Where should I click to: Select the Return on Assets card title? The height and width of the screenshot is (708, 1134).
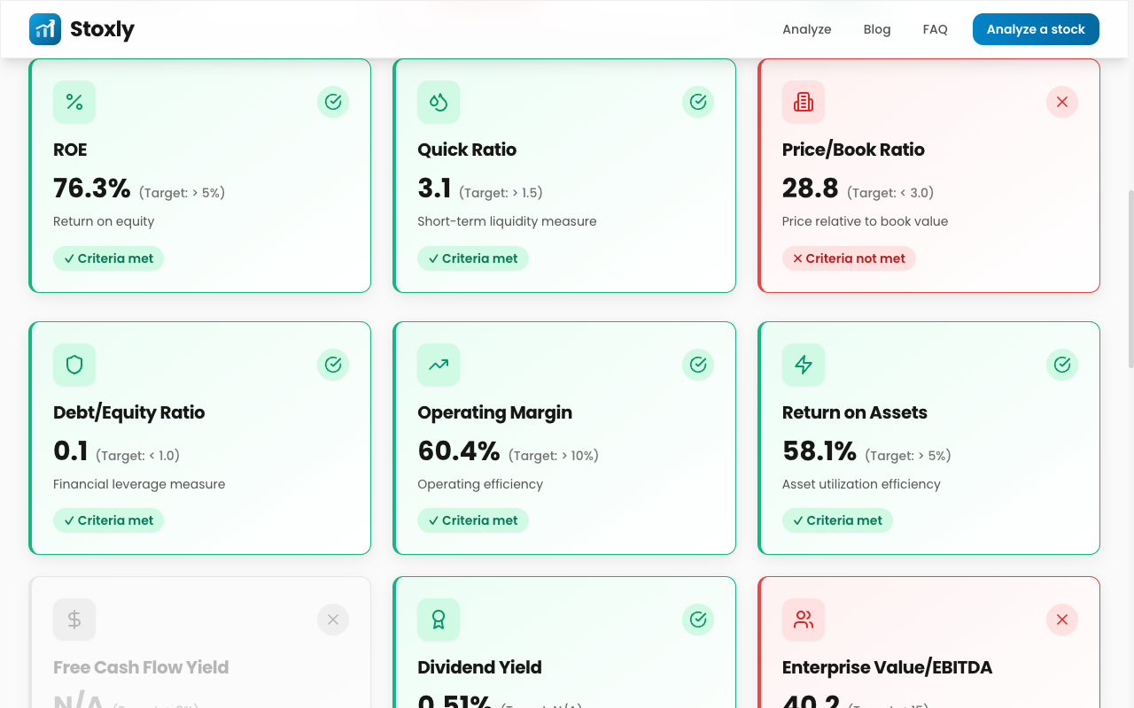point(855,412)
